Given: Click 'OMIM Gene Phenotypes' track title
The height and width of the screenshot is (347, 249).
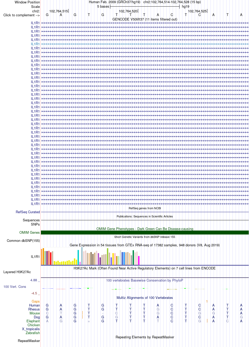Looking at the screenshot, I should pos(145,229).
